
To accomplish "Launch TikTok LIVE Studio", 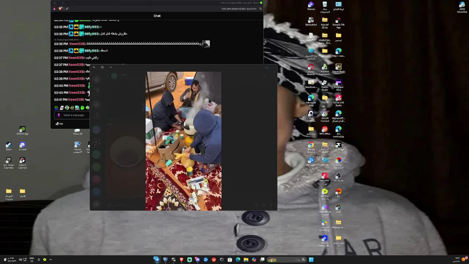I will point(338,101).
